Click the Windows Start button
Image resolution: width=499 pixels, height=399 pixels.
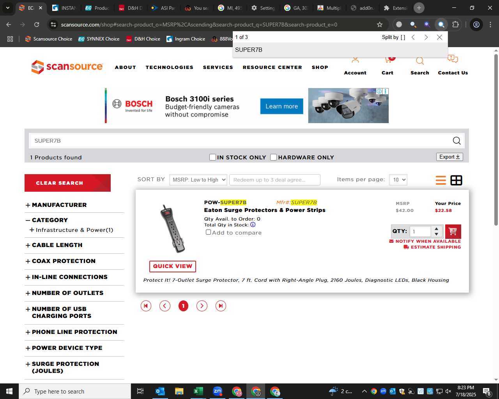pyautogui.click(x=9, y=391)
